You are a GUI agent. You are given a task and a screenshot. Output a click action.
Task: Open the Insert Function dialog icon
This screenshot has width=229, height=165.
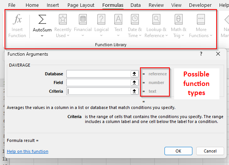coord(17,19)
